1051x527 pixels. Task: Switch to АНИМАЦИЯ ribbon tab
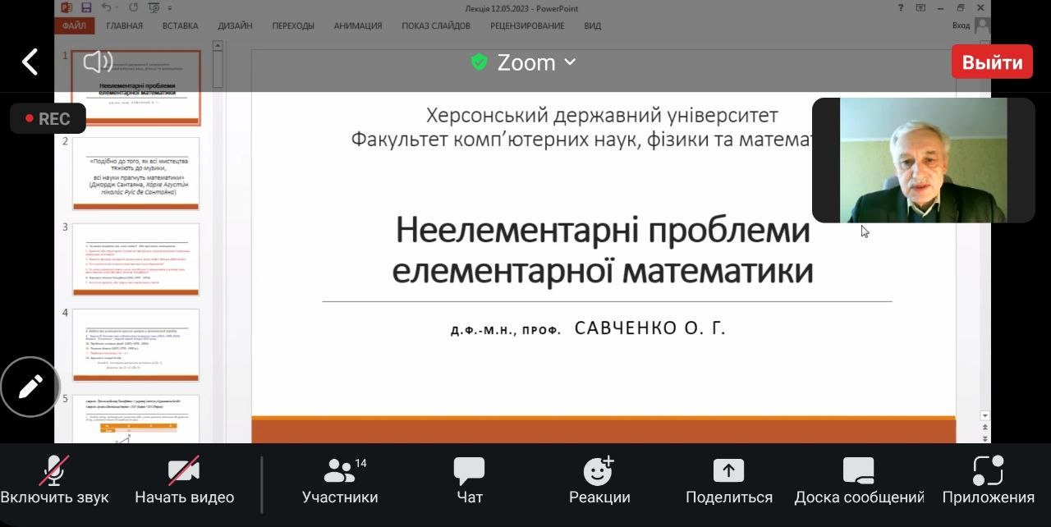358,25
